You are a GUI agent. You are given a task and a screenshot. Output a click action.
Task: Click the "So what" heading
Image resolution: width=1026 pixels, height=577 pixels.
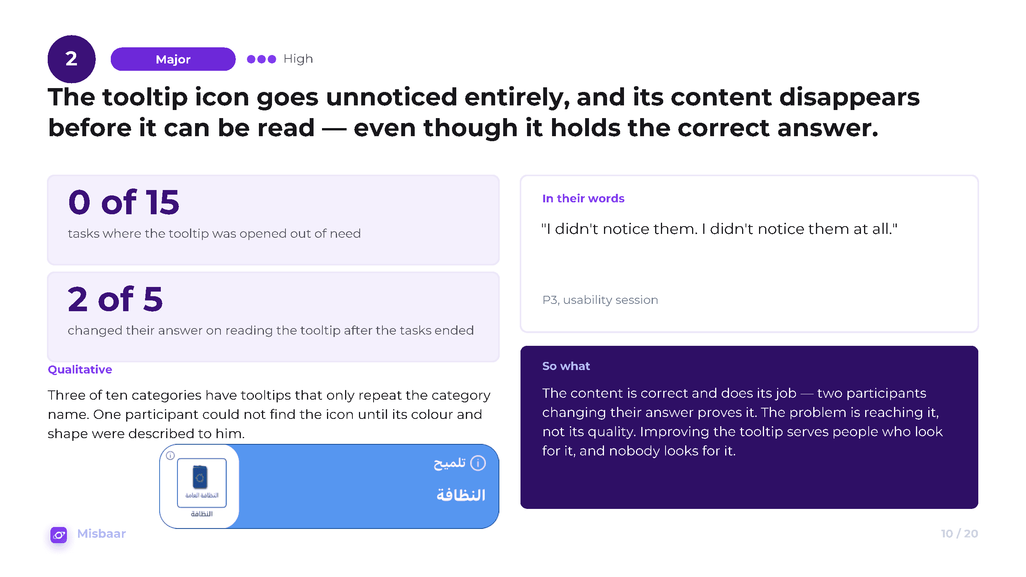tap(566, 366)
